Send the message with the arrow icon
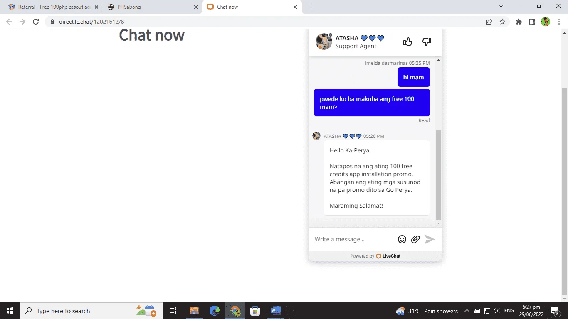The height and width of the screenshot is (319, 568). coord(430,239)
